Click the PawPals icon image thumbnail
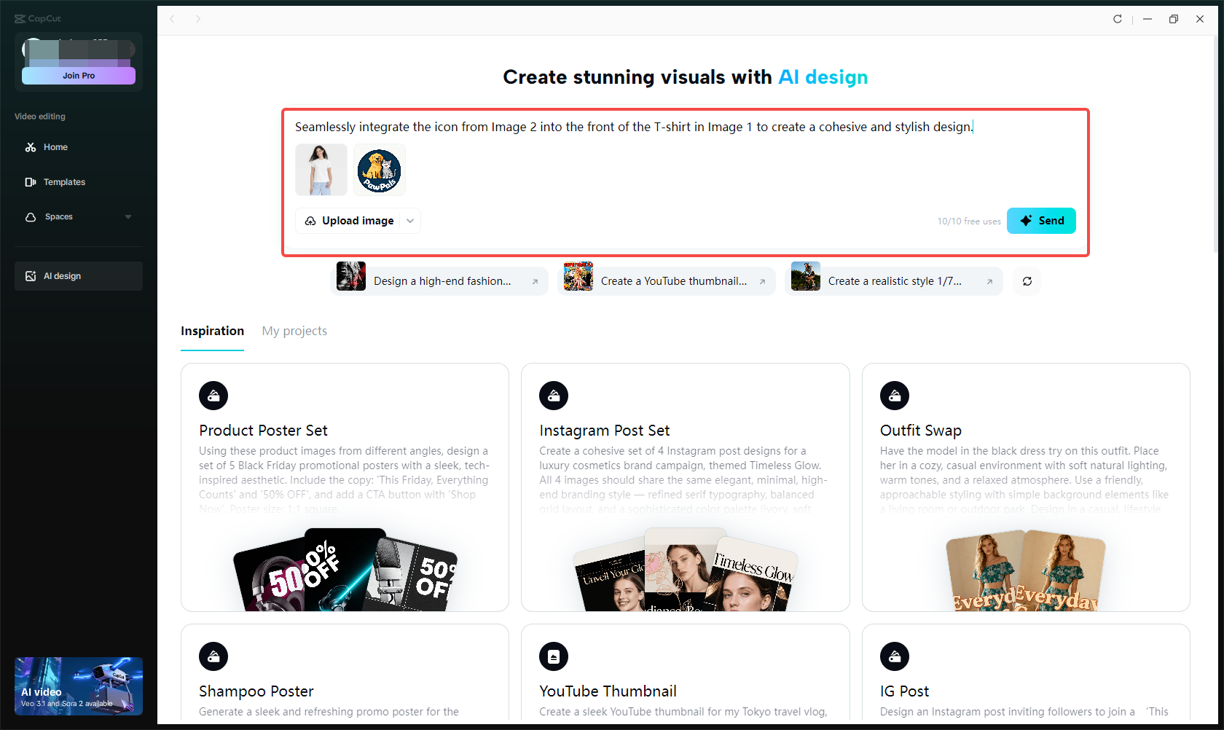Viewport: 1224px width, 730px height. (x=380, y=170)
